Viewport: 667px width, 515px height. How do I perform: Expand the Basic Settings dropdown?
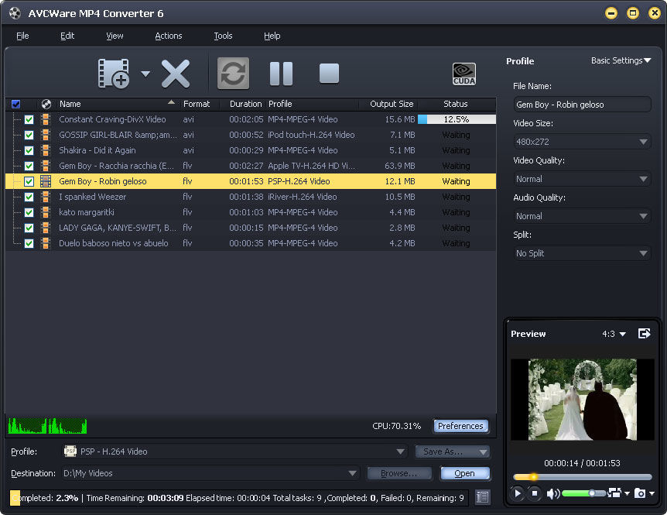click(x=621, y=60)
